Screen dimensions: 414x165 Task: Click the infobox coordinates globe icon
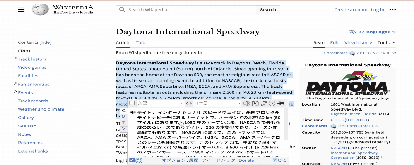pos(333,126)
